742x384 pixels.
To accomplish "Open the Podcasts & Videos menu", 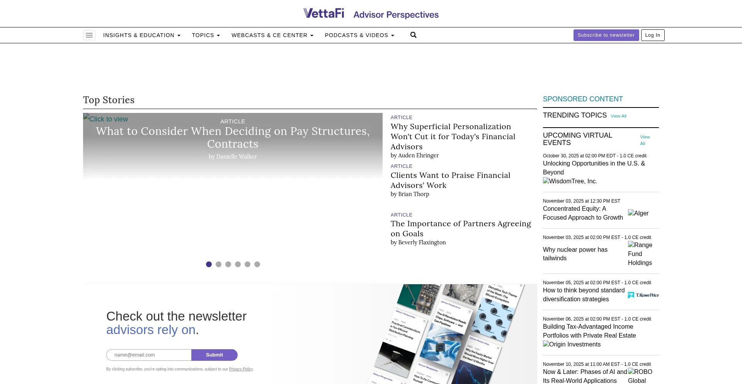I will pyautogui.click(x=359, y=35).
